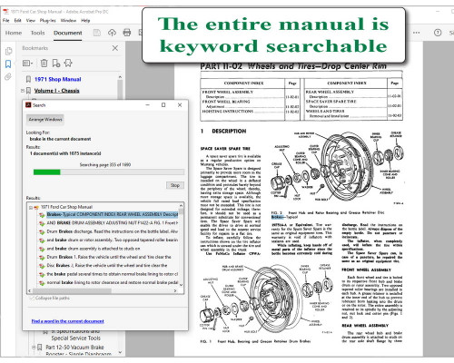Expand the Part 12-50 Vacuum Brake bookmark
The height and width of the screenshot is (363, 454).
click(34, 348)
